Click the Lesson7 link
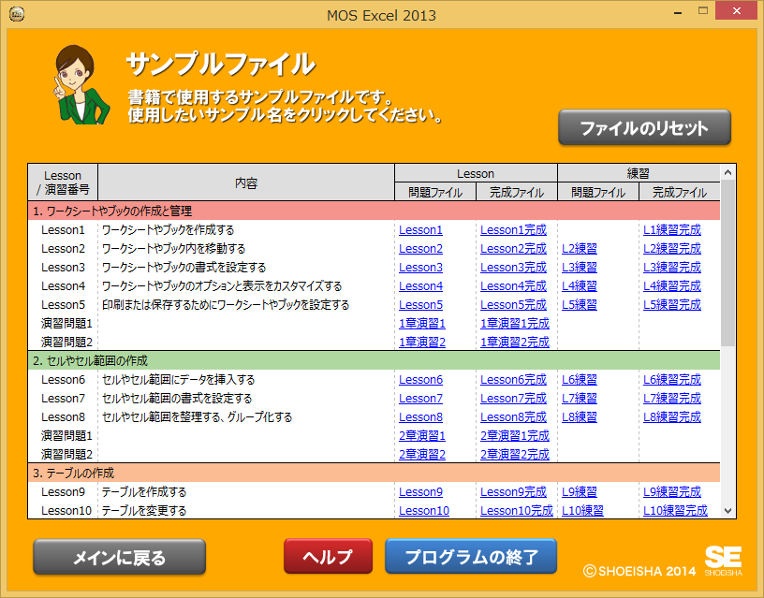 coord(420,399)
